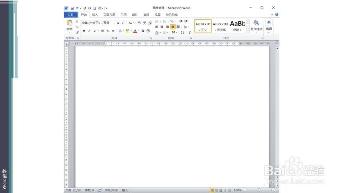
Task: Toggle Italic formatting
Action: point(89,31)
